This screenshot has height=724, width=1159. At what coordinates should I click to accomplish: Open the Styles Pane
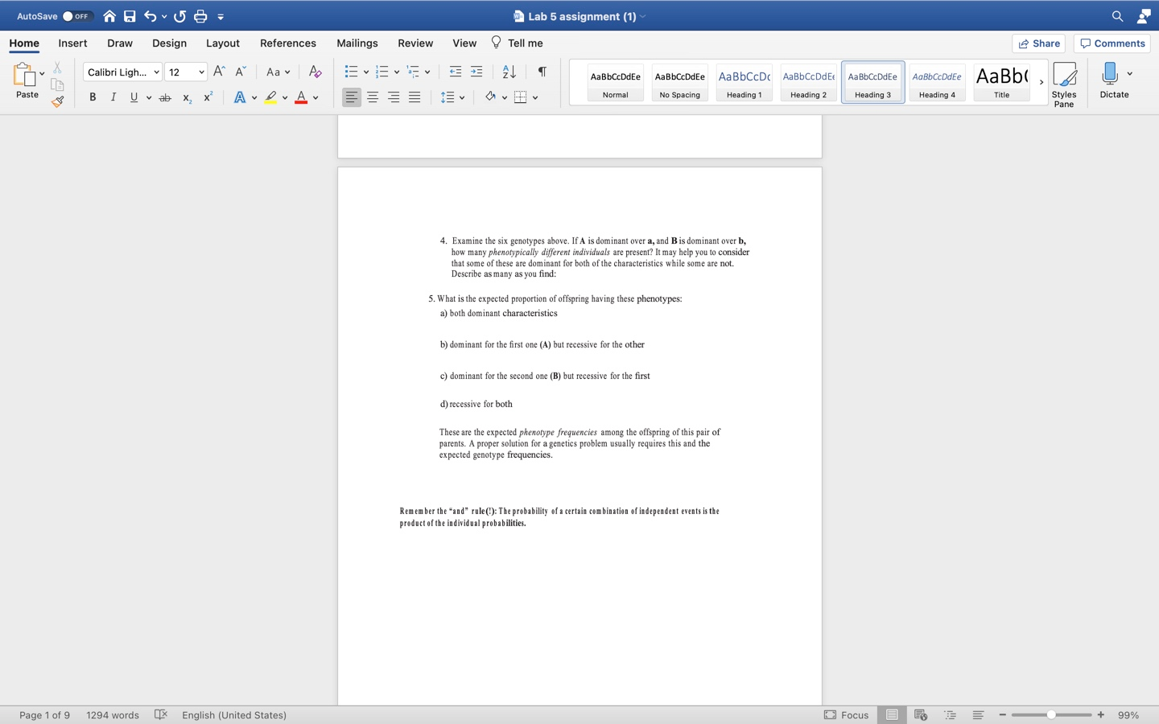pos(1064,80)
